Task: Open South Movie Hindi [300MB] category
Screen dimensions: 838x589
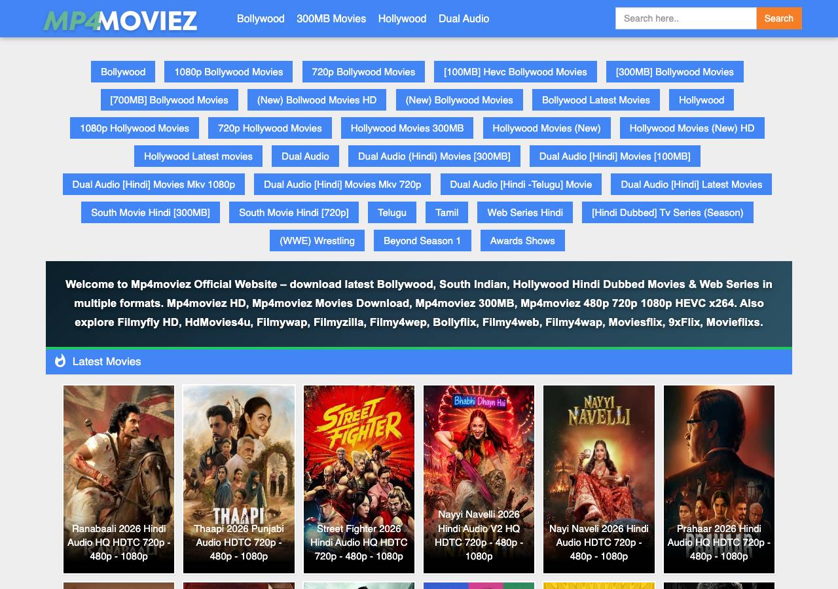Action: [151, 213]
